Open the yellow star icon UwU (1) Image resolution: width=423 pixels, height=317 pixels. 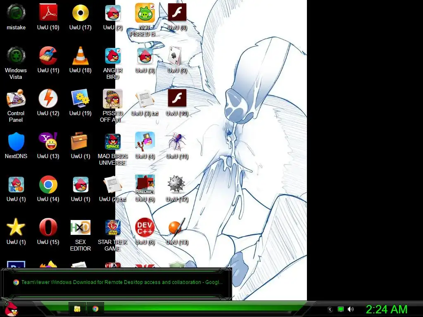(16, 231)
